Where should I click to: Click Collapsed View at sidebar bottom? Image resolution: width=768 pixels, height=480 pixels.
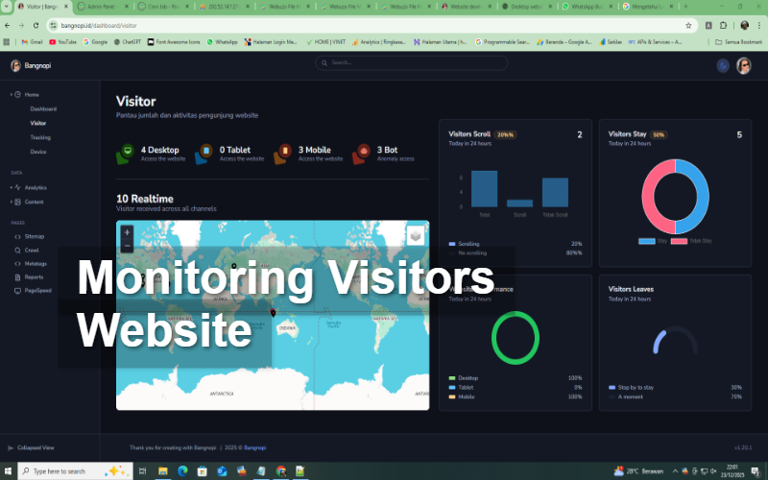[35, 447]
